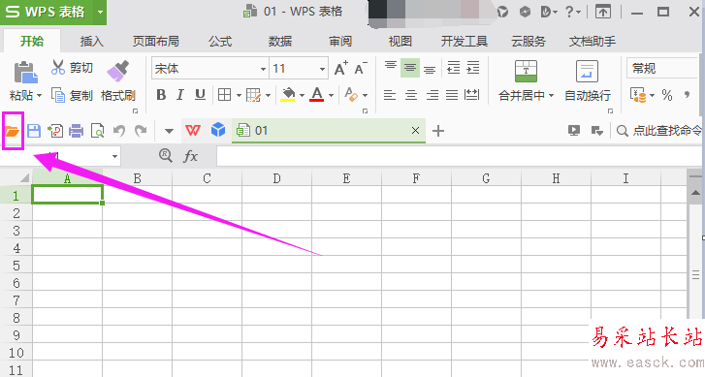The image size is (705, 377).
Task: Open the number format dropdown (常规)
Action: click(662, 68)
